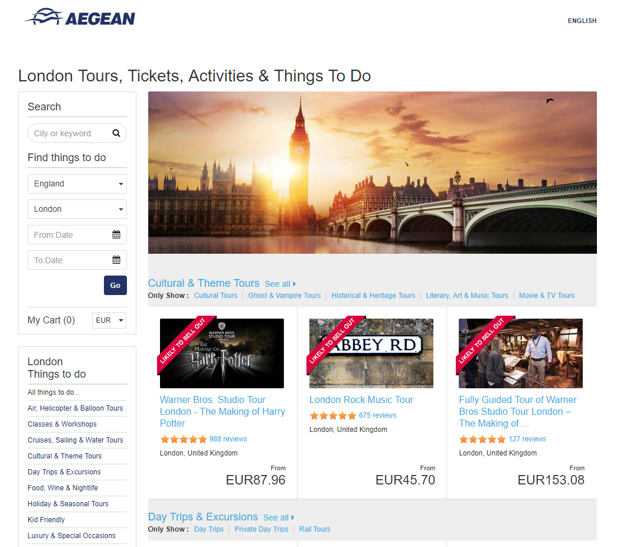The height and width of the screenshot is (547, 617).
Task: Open Fully Guided Tour of Warner Bros title
Action: tap(517, 411)
